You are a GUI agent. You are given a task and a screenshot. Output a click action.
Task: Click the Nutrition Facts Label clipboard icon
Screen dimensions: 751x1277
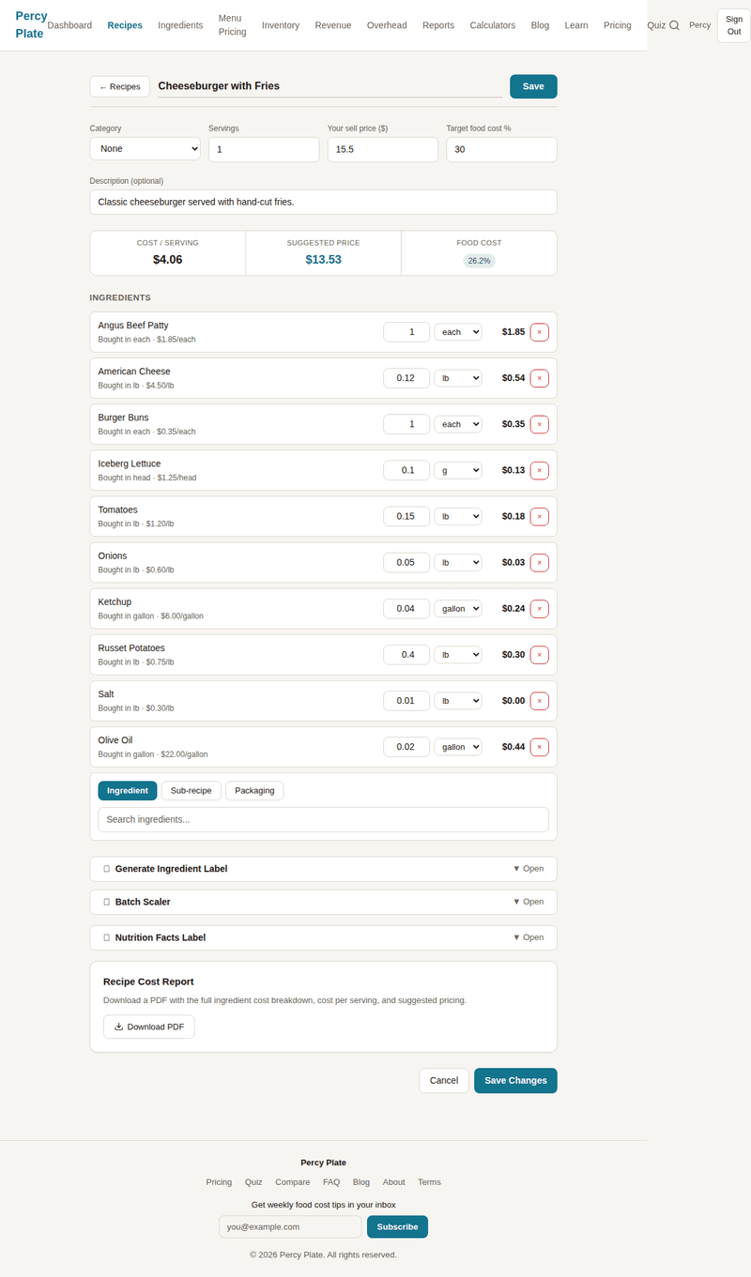point(106,937)
